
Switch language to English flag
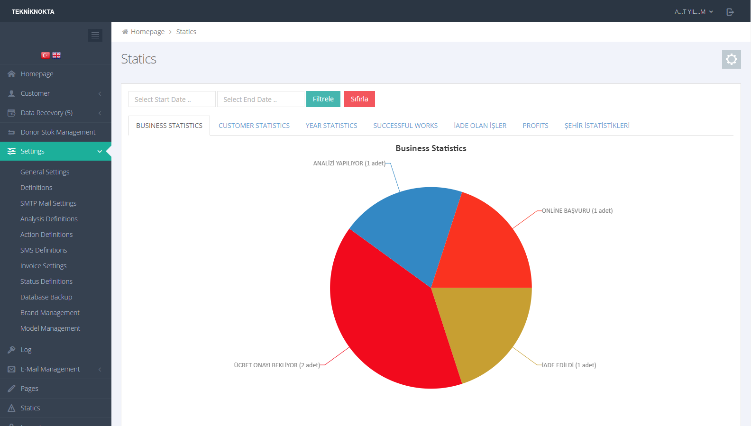pyautogui.click(x=56, y=55)
